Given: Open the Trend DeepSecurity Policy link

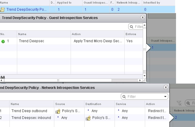Looking at the screenshot, I should pos(26,10).
